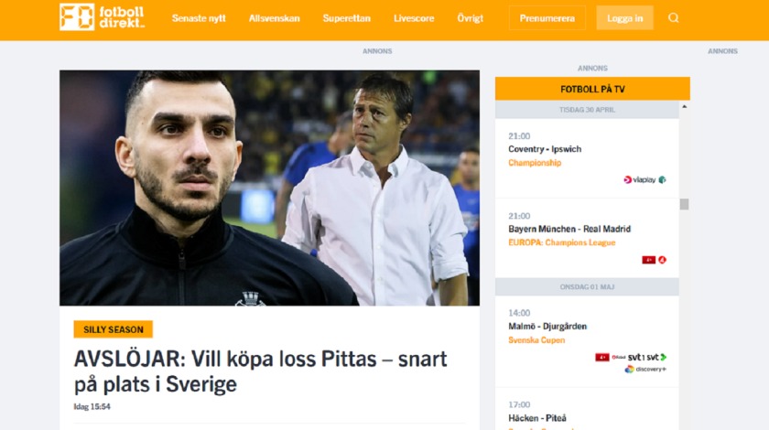Open the Allsvenskan menu
This screenshot has width=769, height=430.
coord(274,18)
